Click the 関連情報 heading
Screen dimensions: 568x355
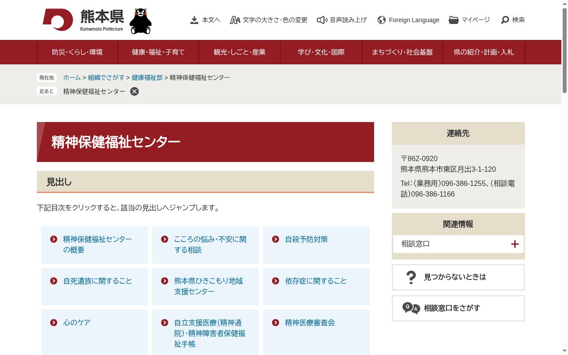pos(458,224)
